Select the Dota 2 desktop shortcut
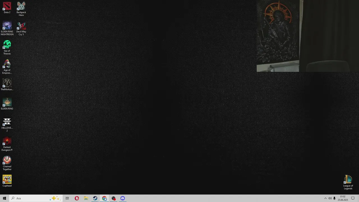This screenshot has width=359, height=202. click(x=7, y=8)
